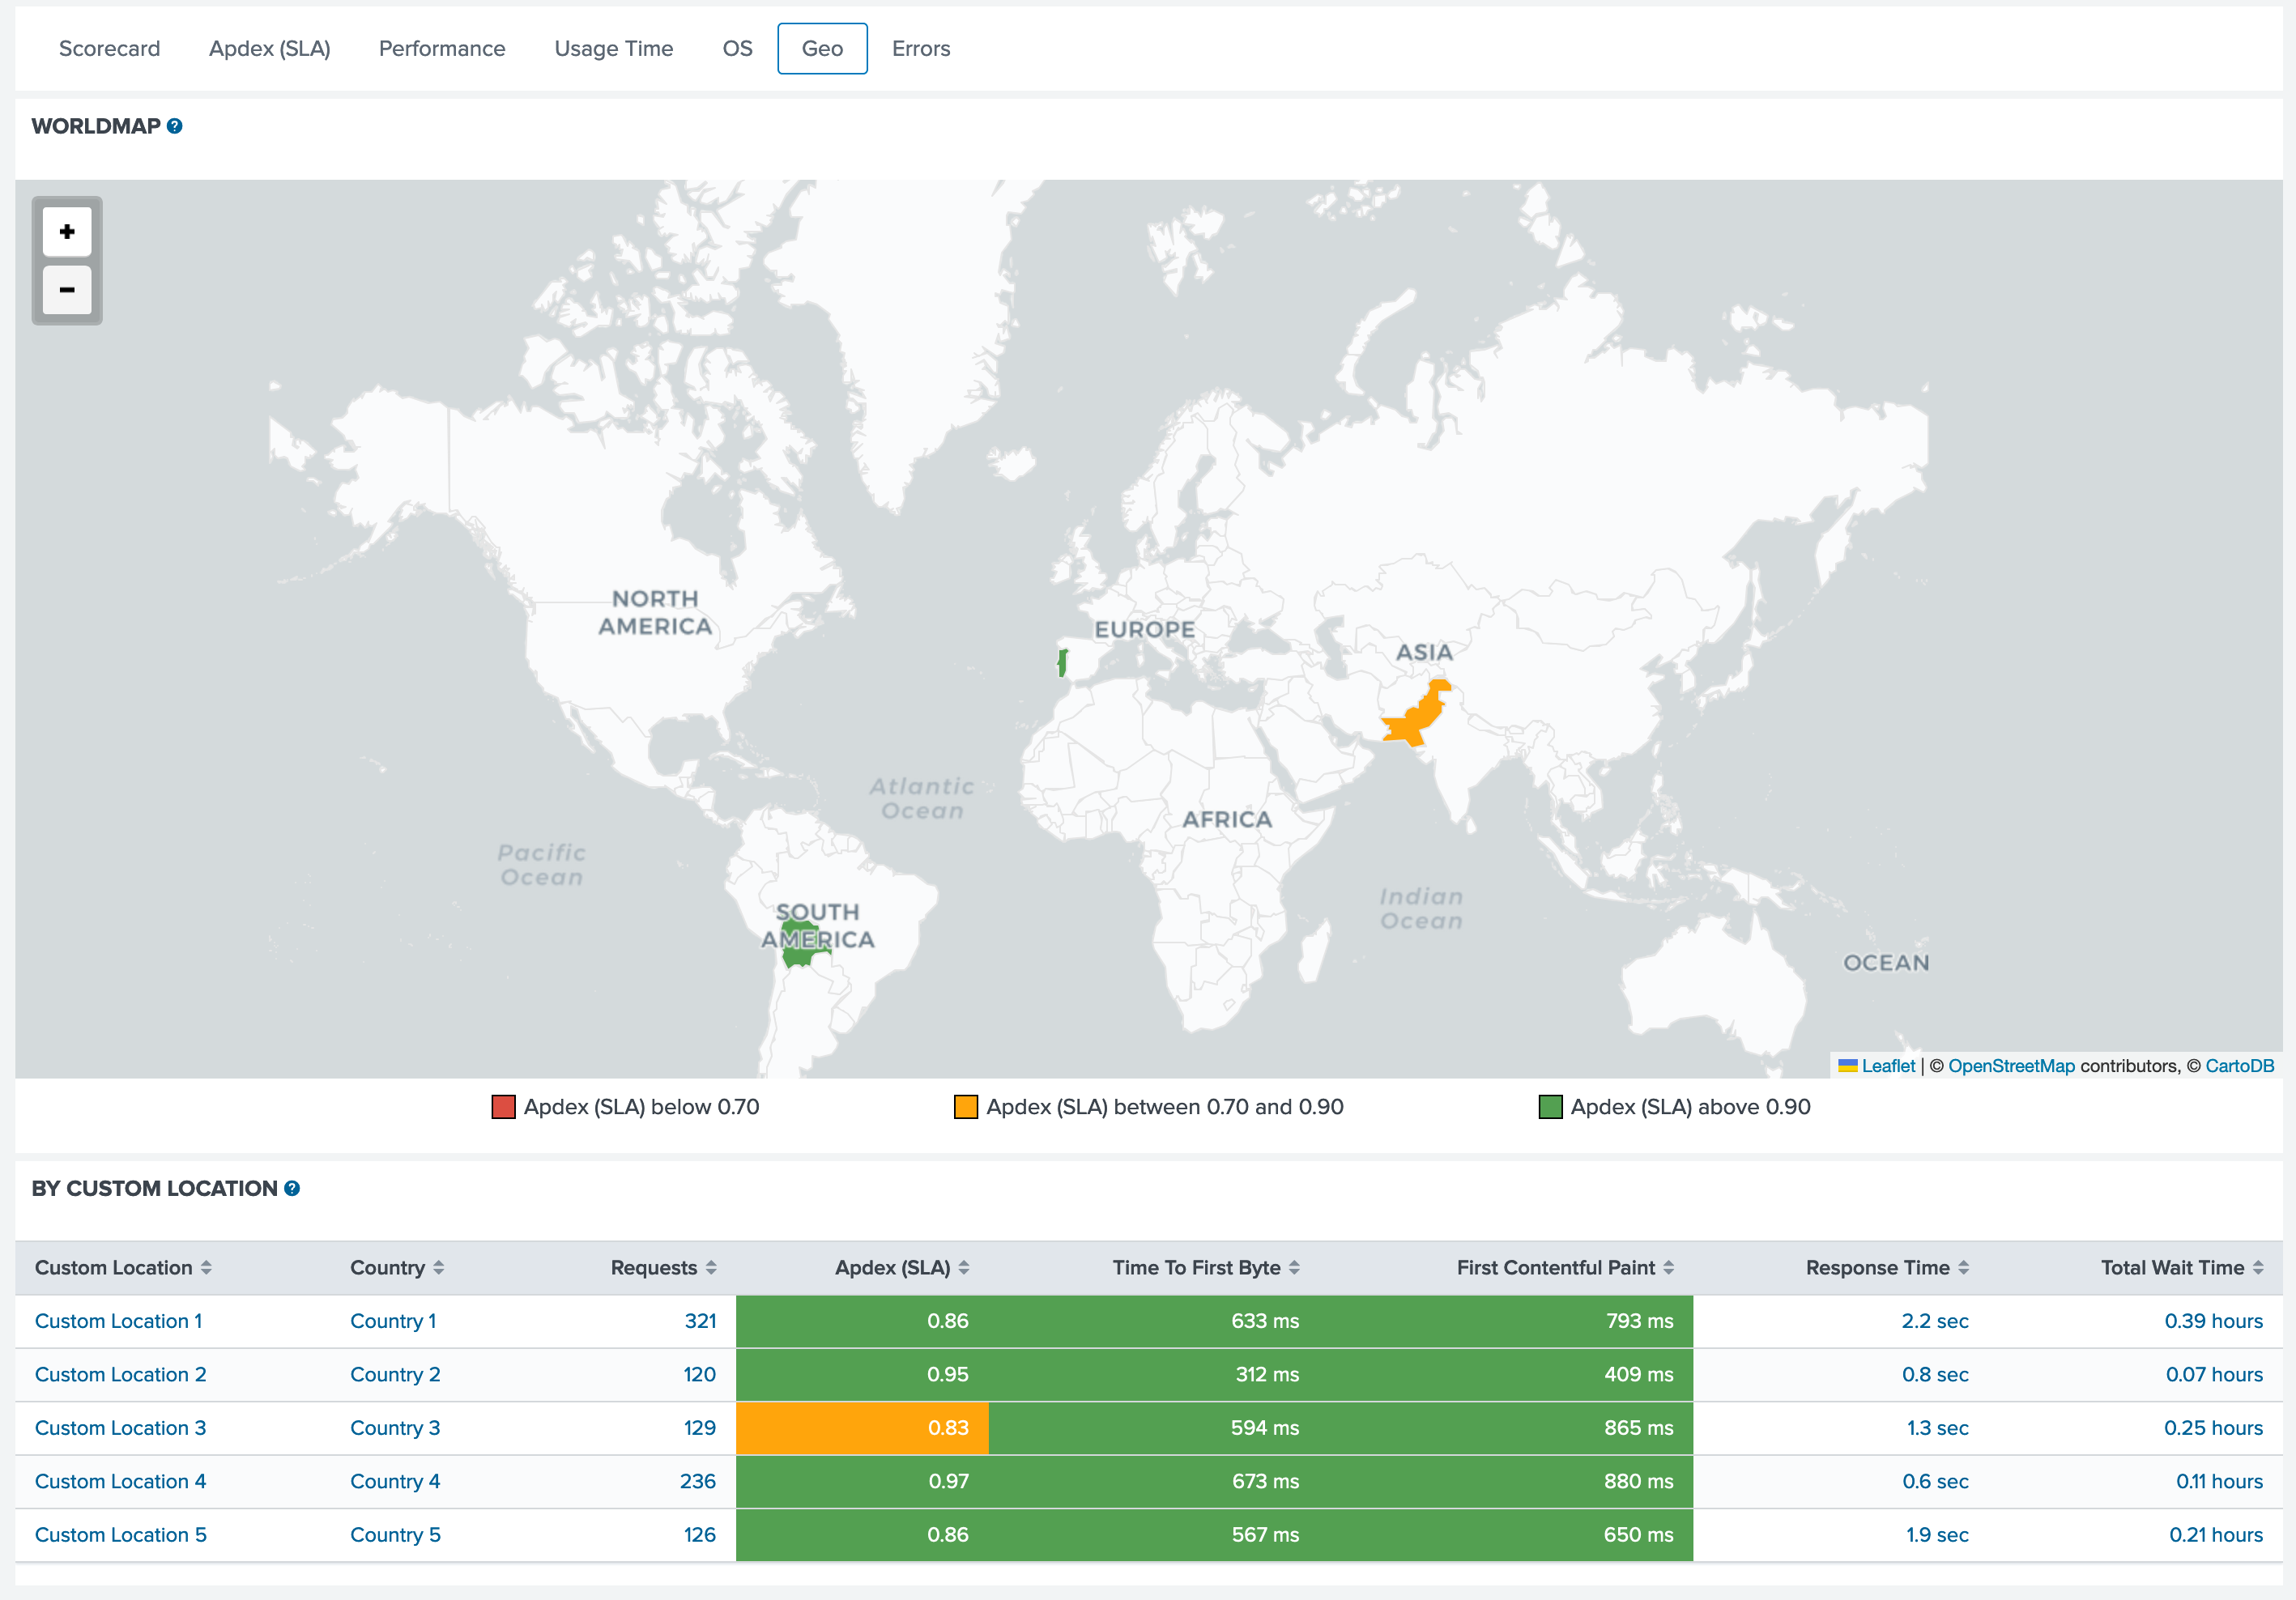Image resolution: width=2296 pixels, height=1600 pixels.
Task: Go to the Errors tab
Action: [x=920, y=48]
